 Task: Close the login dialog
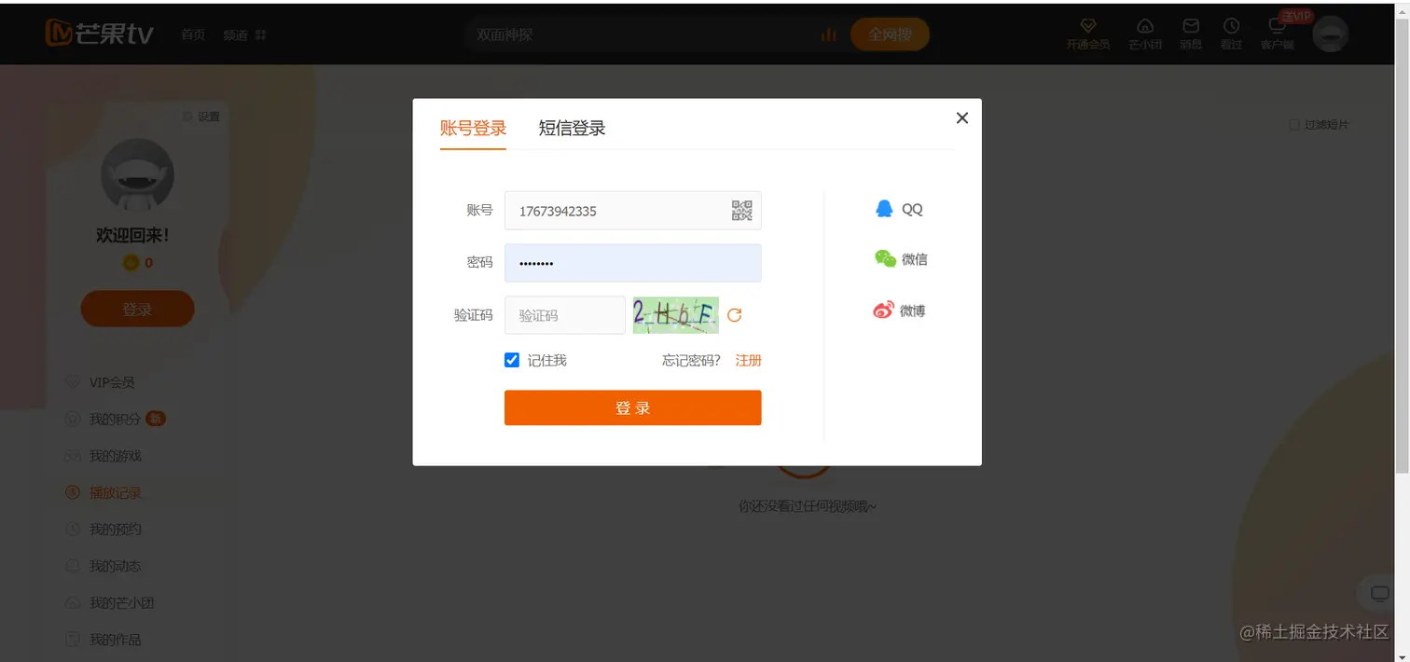coord(962,117)
